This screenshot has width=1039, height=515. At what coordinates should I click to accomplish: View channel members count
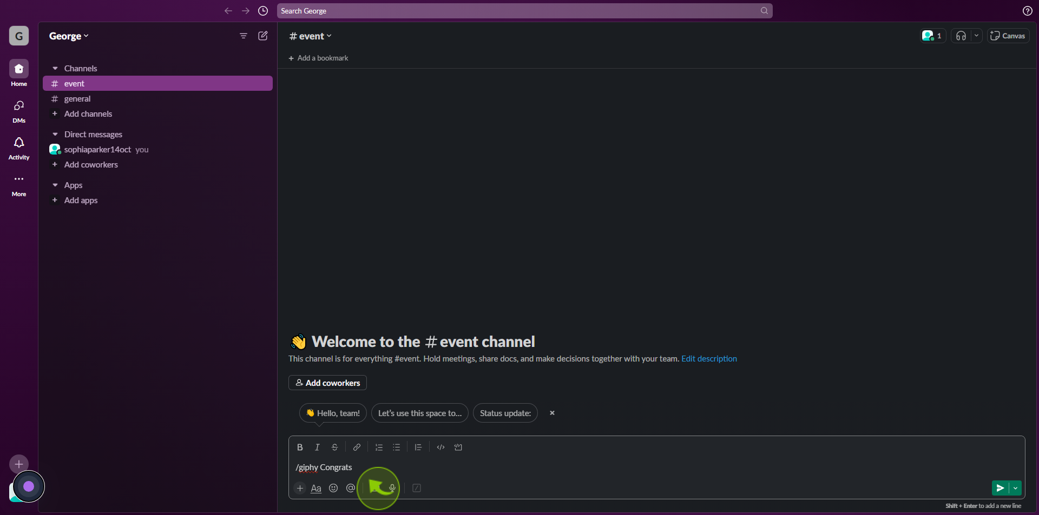[932, 36]
